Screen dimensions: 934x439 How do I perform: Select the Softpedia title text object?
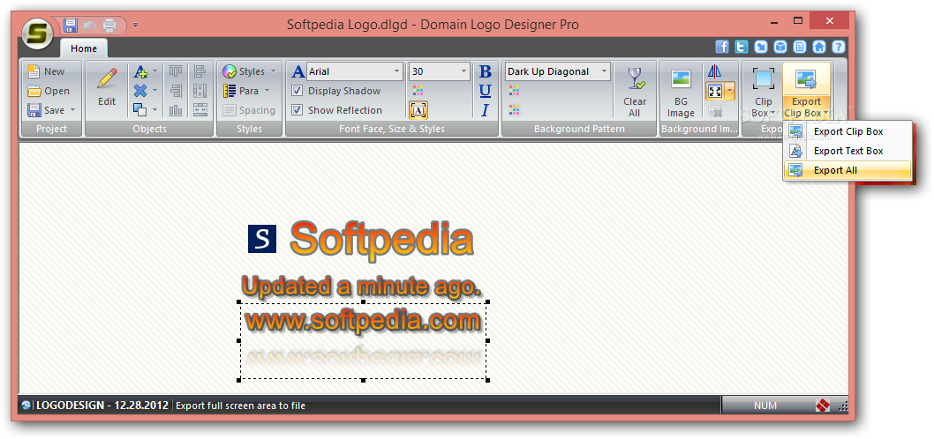point(381,239)
